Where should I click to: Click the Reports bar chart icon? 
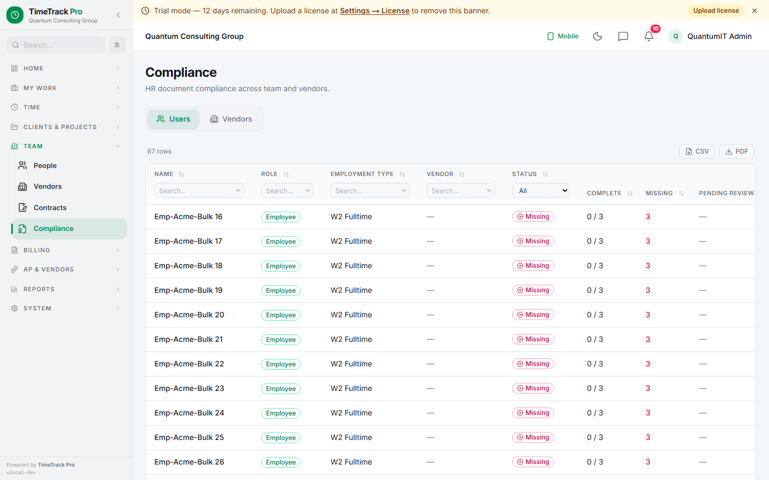pos(14,289)
